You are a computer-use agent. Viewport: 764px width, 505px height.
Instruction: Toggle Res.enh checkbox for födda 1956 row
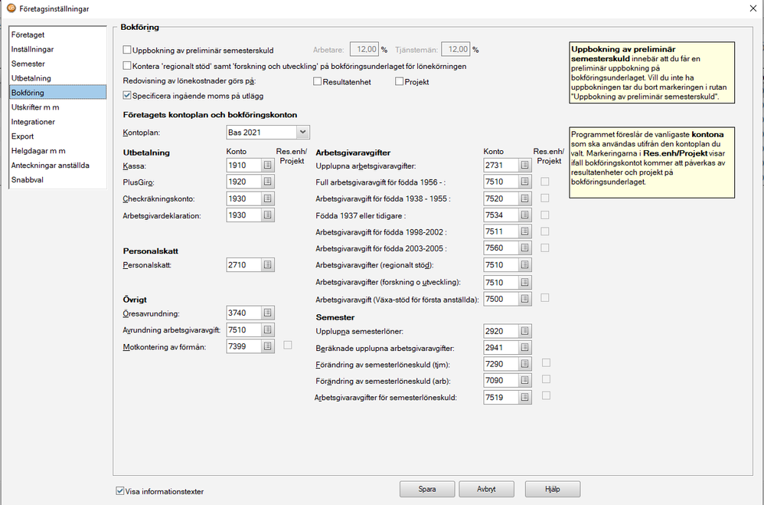tap(545, 182)
